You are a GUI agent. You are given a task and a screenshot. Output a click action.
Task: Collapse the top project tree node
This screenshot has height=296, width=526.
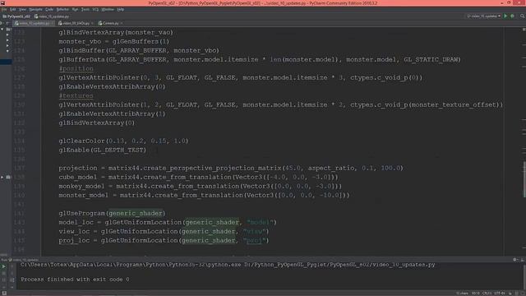(x=2, y=30)
